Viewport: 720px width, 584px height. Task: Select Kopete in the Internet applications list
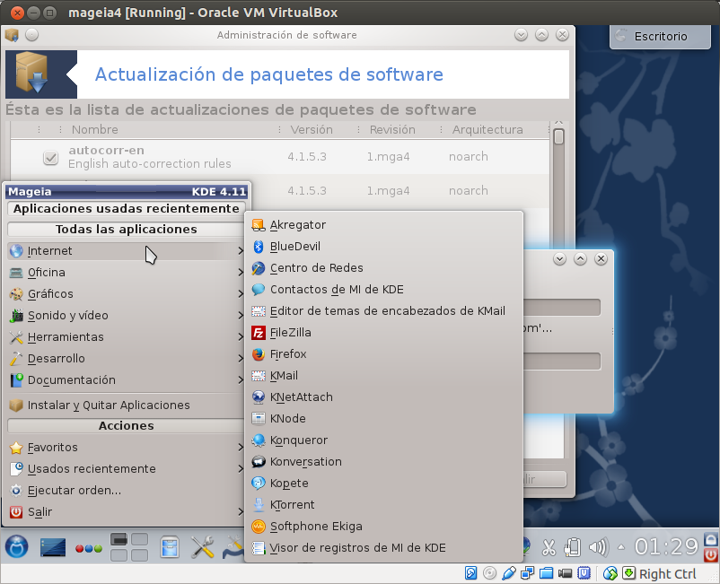click(286, 483)
